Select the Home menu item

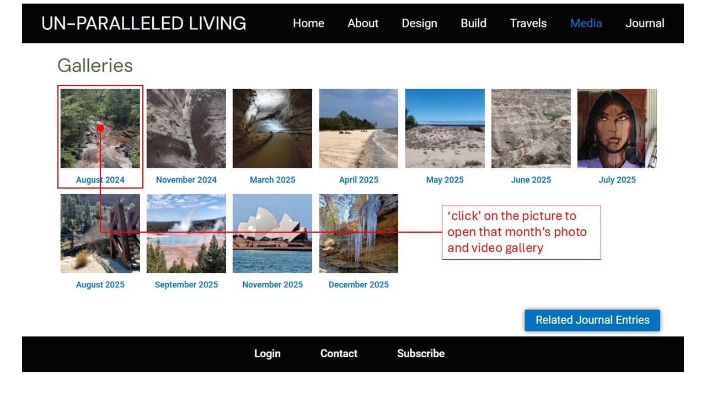pos(308,23)
